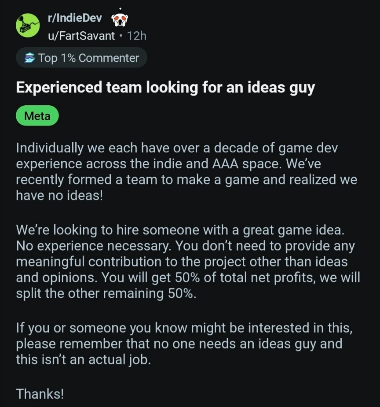Filter posts by the Meta flair
This screenshot has width=380, height=407.
37,116
